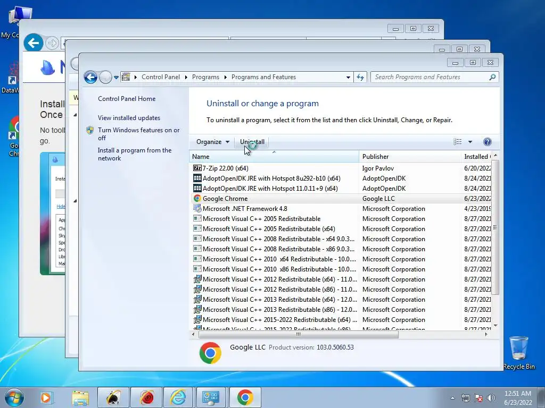Click the Microsoft .NET Framework 4.8 icon

[x=197, y=208]
